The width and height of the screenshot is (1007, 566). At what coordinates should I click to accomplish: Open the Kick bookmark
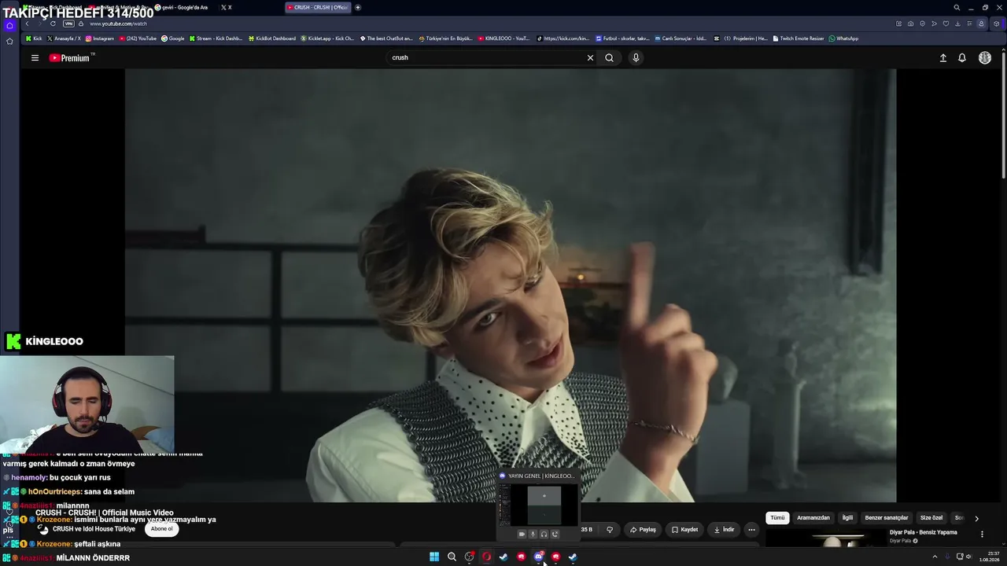click(x=34, y=39)
